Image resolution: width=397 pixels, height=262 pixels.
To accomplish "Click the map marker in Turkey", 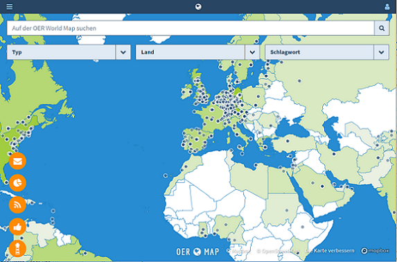I will (x=288, y=141).
